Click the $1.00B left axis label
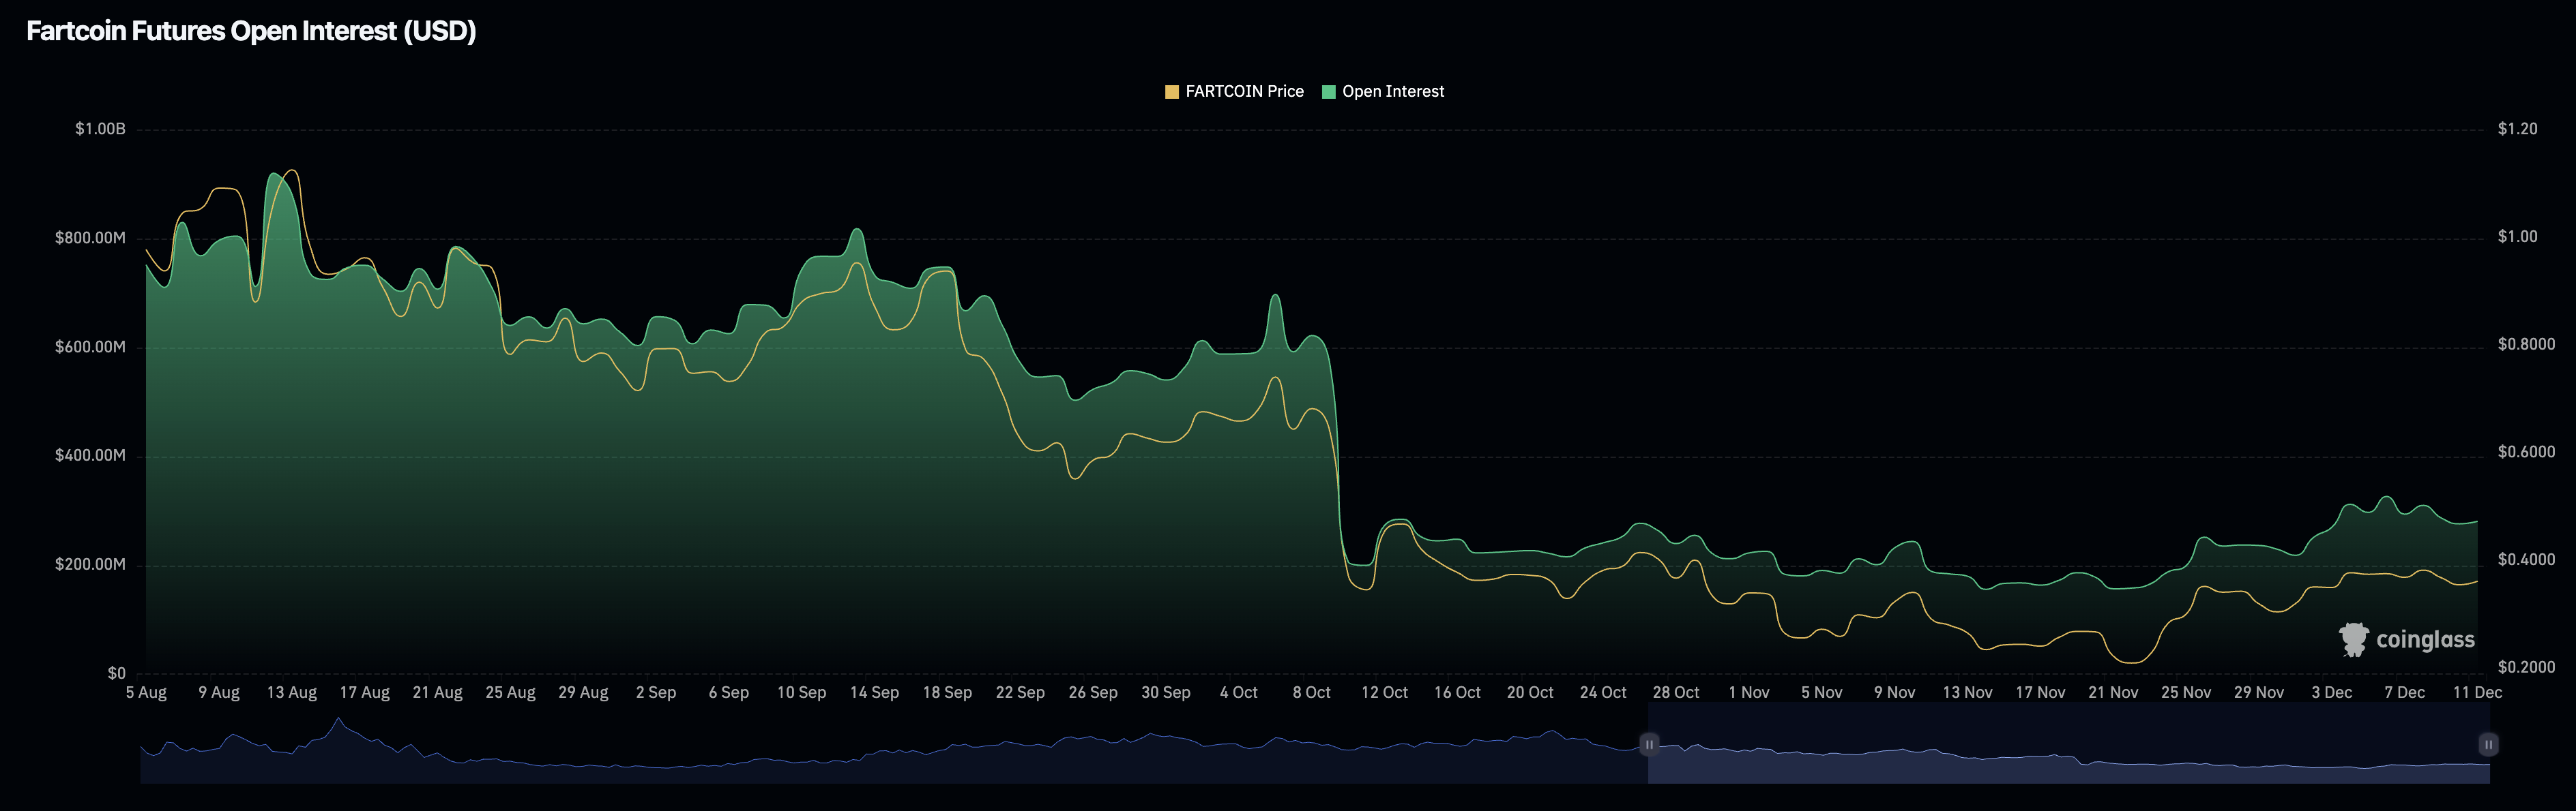The image size is (2576, 811). click(x=100, y=128)
